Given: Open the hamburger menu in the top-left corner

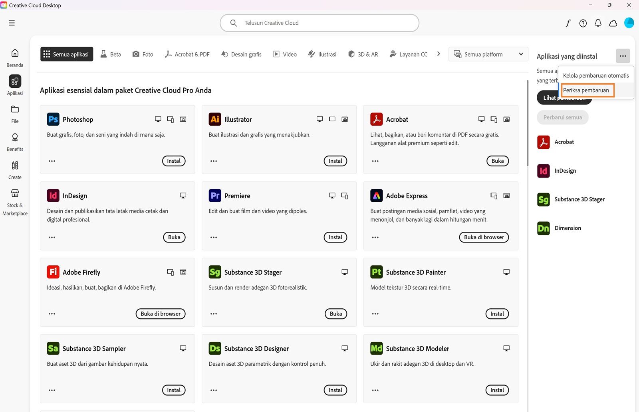Looking at the screenshot, I should tap(12, 23).
